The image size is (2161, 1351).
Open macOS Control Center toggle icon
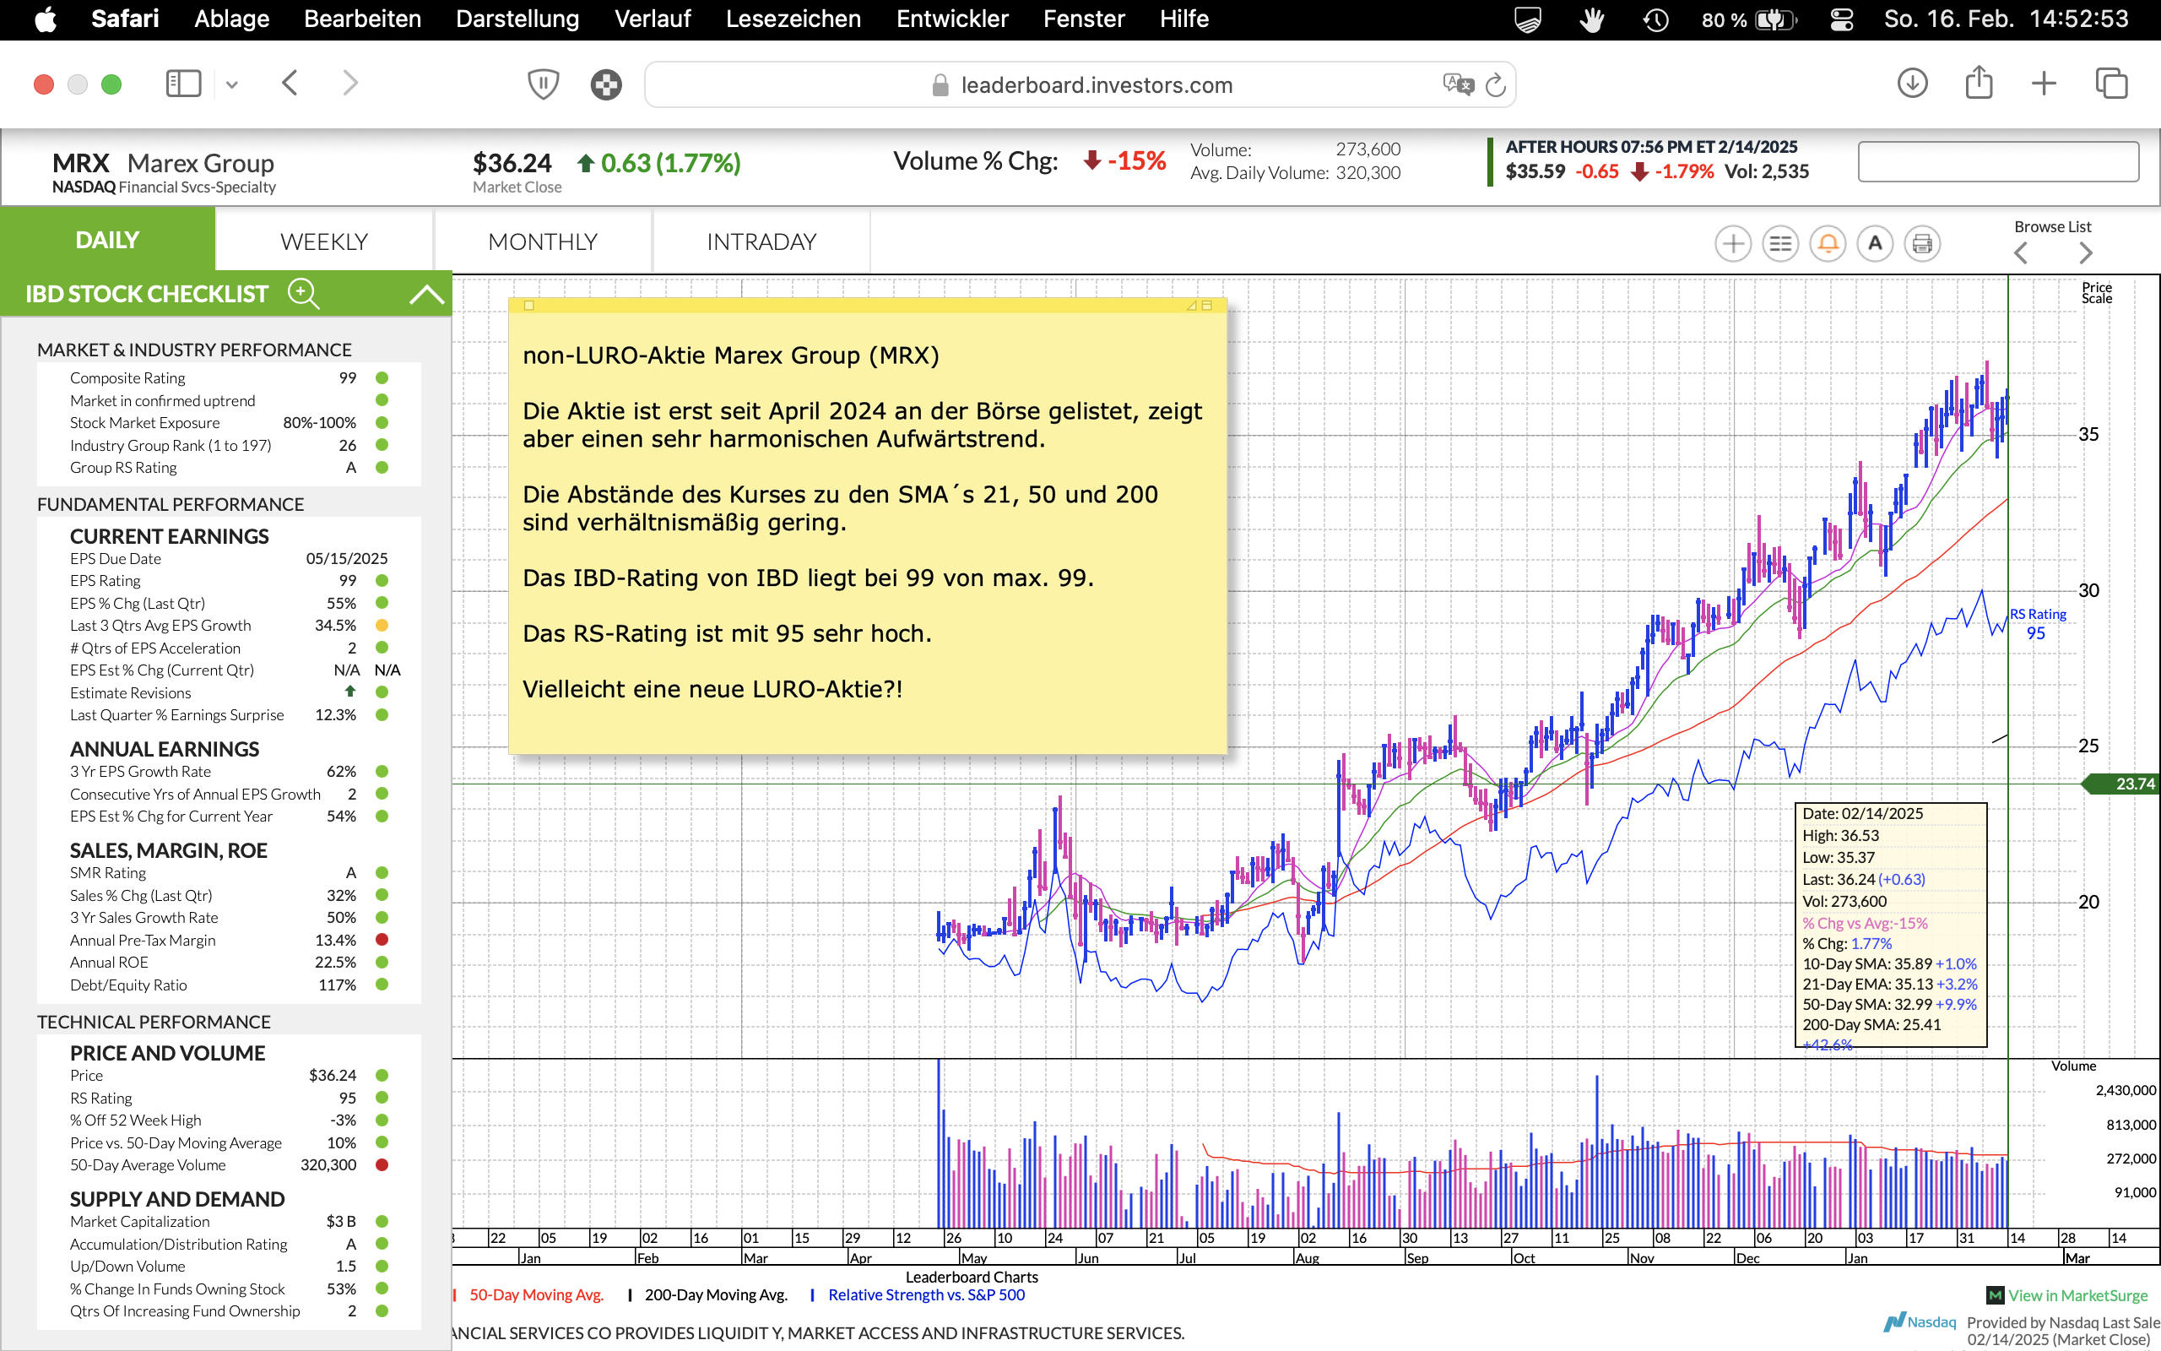coord(1841,19)
